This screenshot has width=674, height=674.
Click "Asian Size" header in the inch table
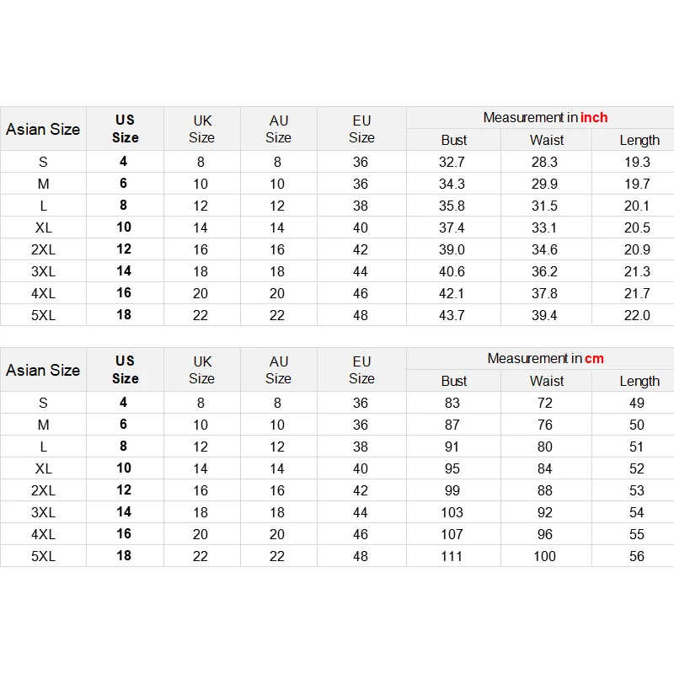[x=43, y=129]
